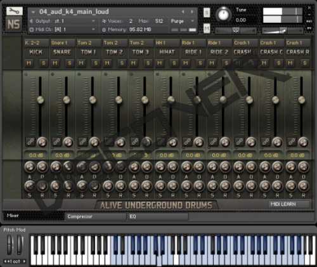Viewport: 317px width, 267px height.
Task: Mute the KICK channel
Action: [29, 63]
